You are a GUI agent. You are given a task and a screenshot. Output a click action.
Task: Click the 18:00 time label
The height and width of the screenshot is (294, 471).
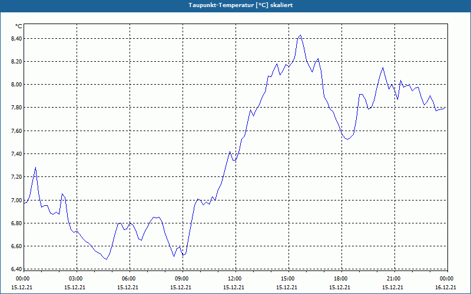341,279
